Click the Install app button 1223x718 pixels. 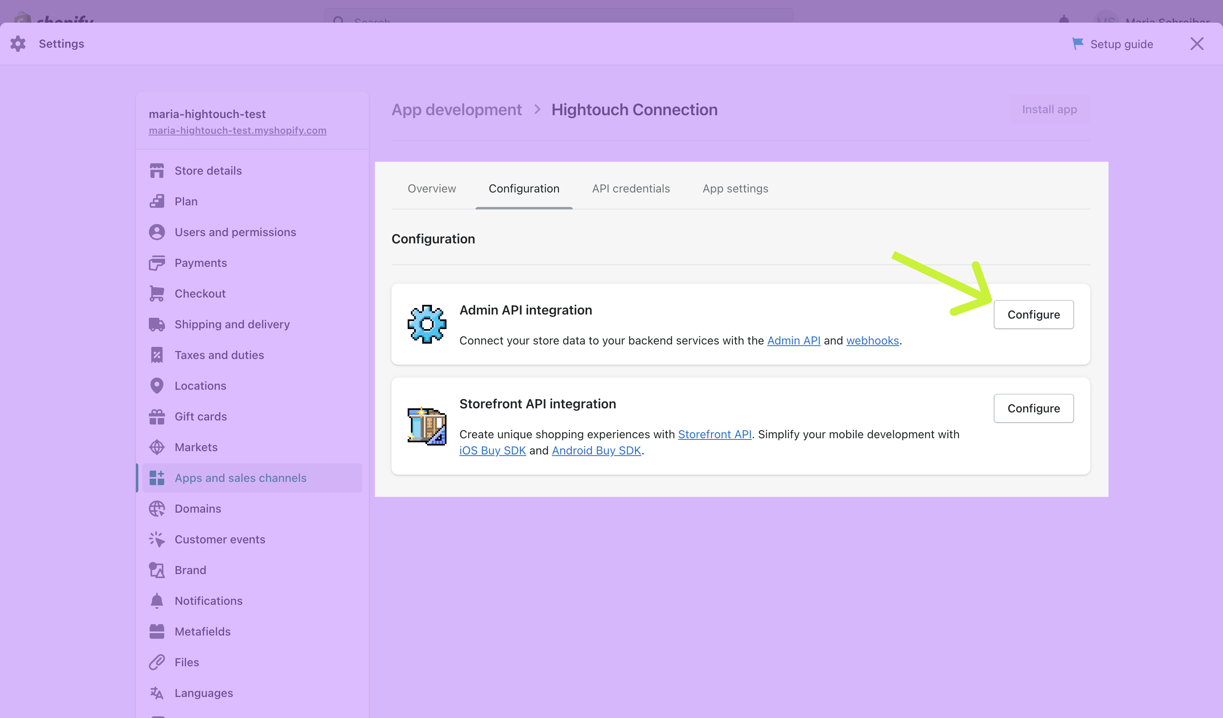[1049, 110]
